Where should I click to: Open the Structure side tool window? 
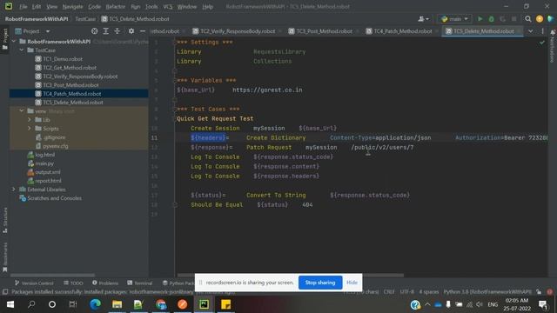point(5,220)
